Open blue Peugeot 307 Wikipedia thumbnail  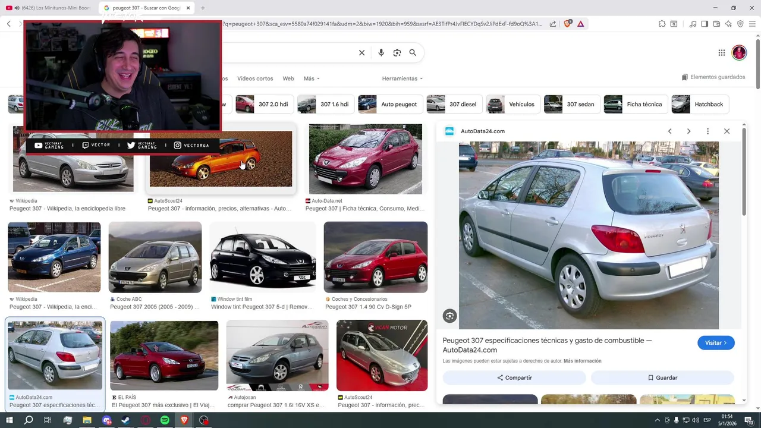[x=54, y=257]
